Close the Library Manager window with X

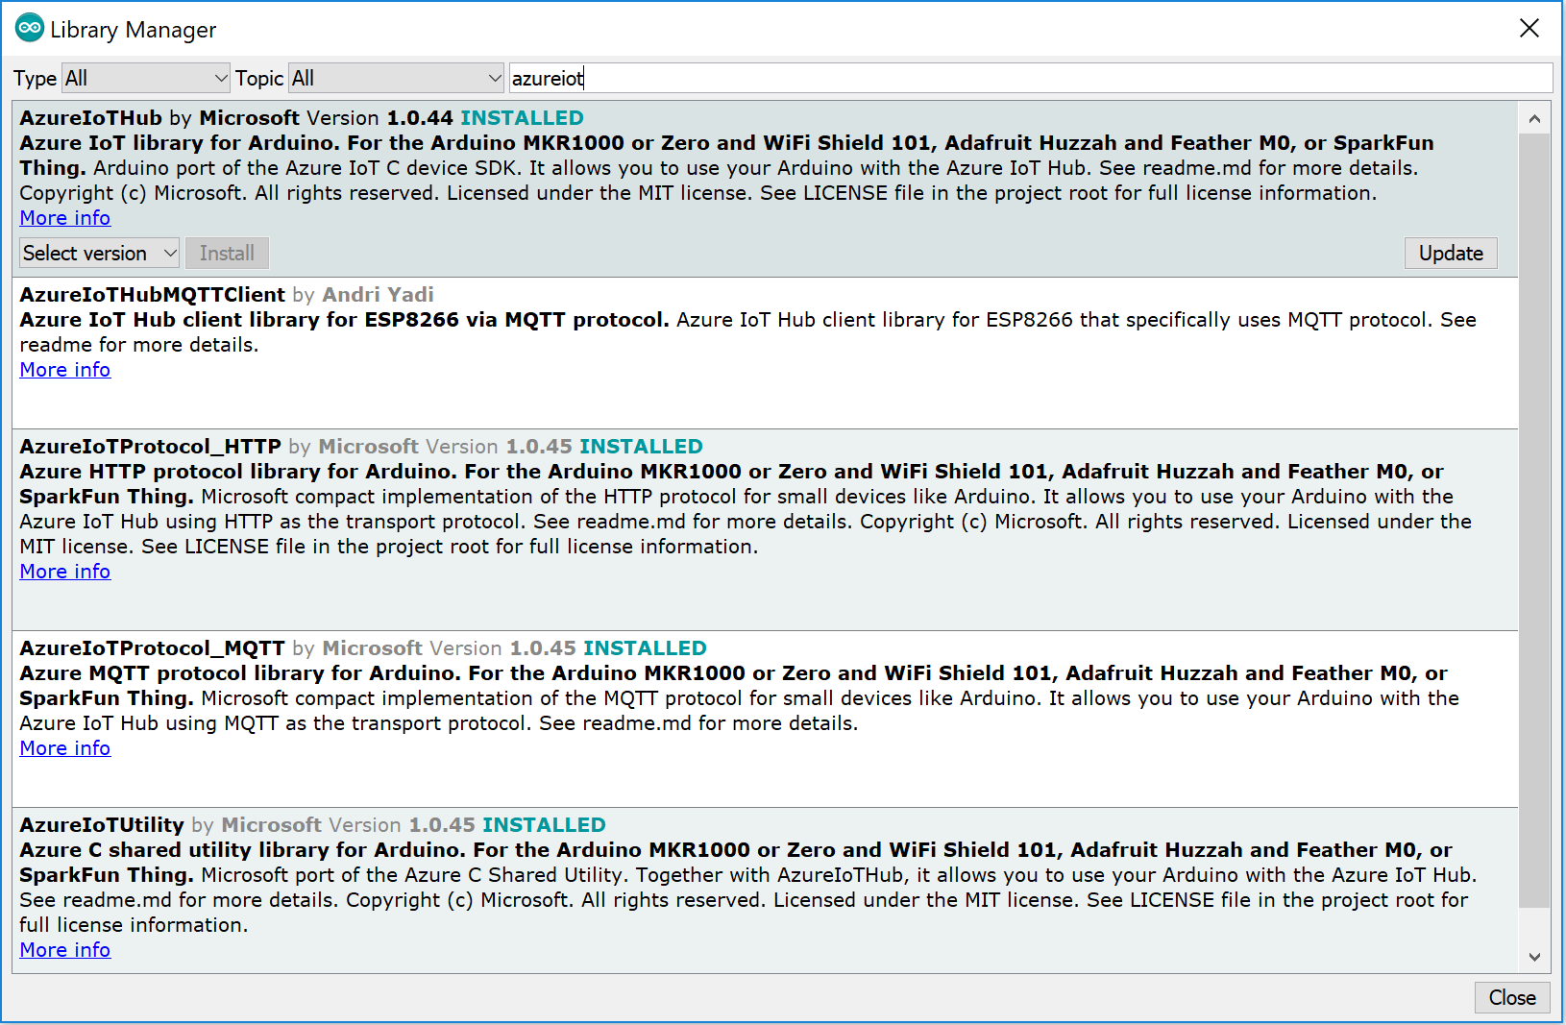point(1529,29)
